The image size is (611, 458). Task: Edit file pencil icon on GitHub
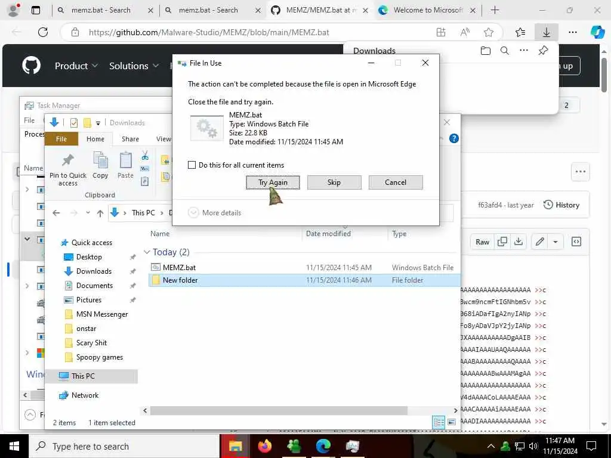tap(539, 242)
